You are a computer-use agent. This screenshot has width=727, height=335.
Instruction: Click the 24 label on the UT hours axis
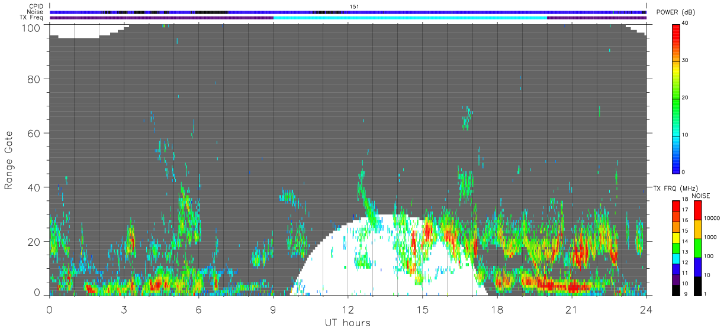[646, 309]
